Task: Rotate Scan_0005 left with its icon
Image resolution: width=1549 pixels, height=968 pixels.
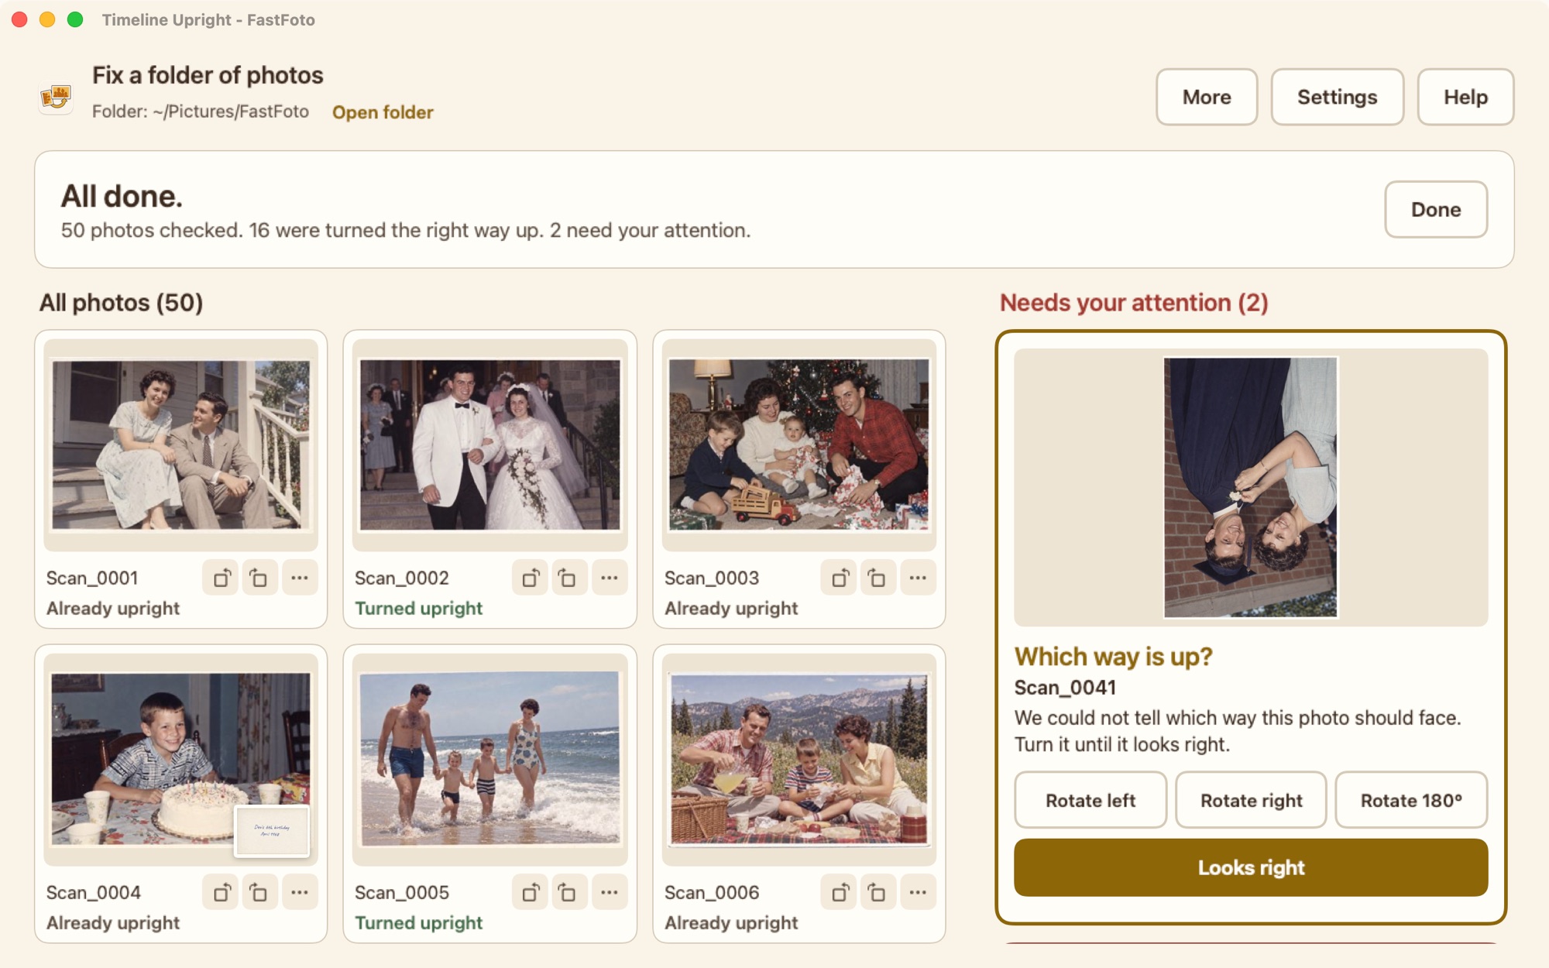Action: pos(531,892)
